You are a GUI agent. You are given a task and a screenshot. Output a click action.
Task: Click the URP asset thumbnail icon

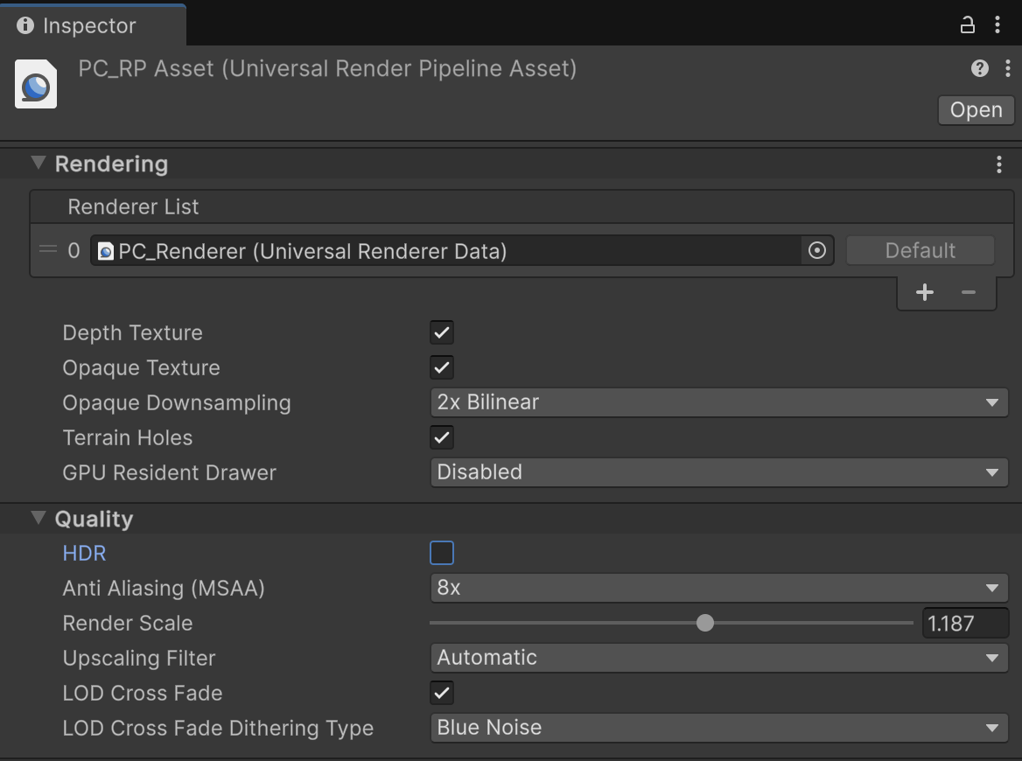pos(36,83)
